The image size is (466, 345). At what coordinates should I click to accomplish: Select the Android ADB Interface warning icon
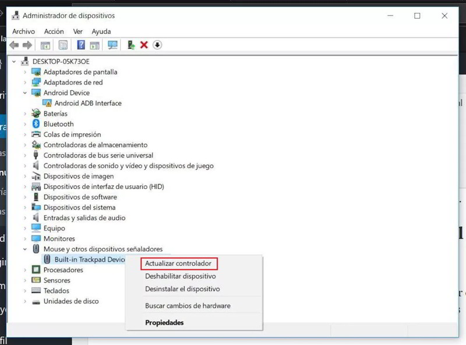(47, 103)
